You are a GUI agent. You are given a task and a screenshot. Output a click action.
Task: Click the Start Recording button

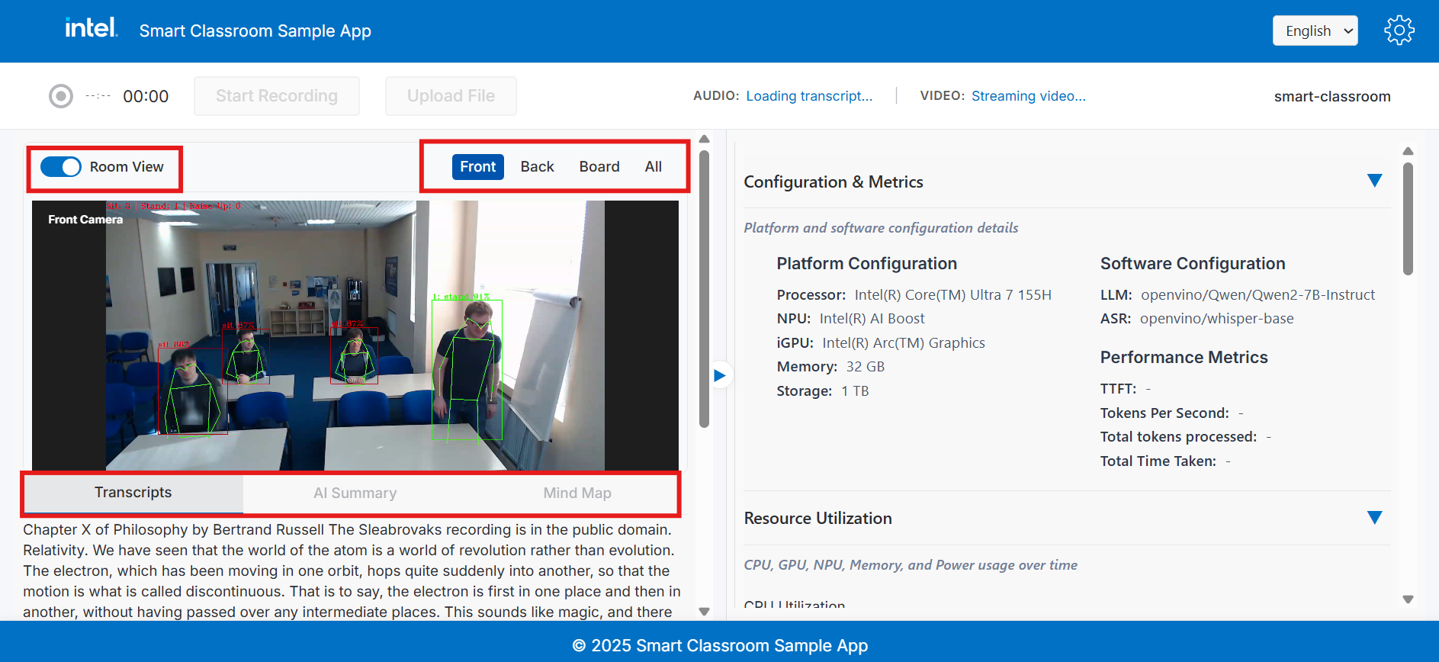coord(277,96)
